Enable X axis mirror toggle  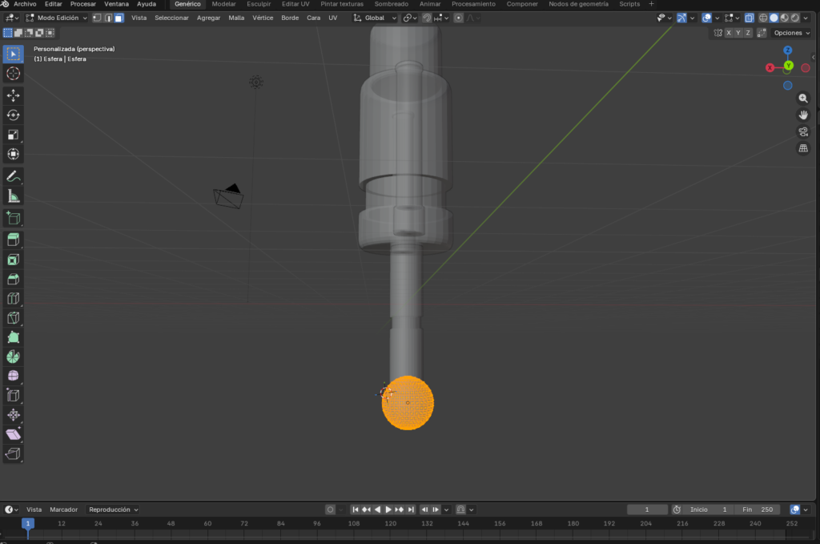pyautogui.click(x=729, y=33)
